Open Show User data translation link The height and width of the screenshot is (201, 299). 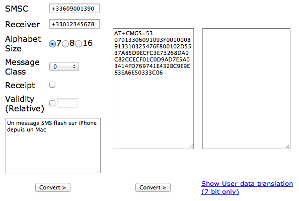(x=247, y=187)
